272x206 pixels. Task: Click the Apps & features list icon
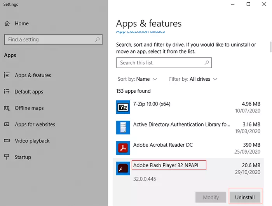click(x=7, y=75)
